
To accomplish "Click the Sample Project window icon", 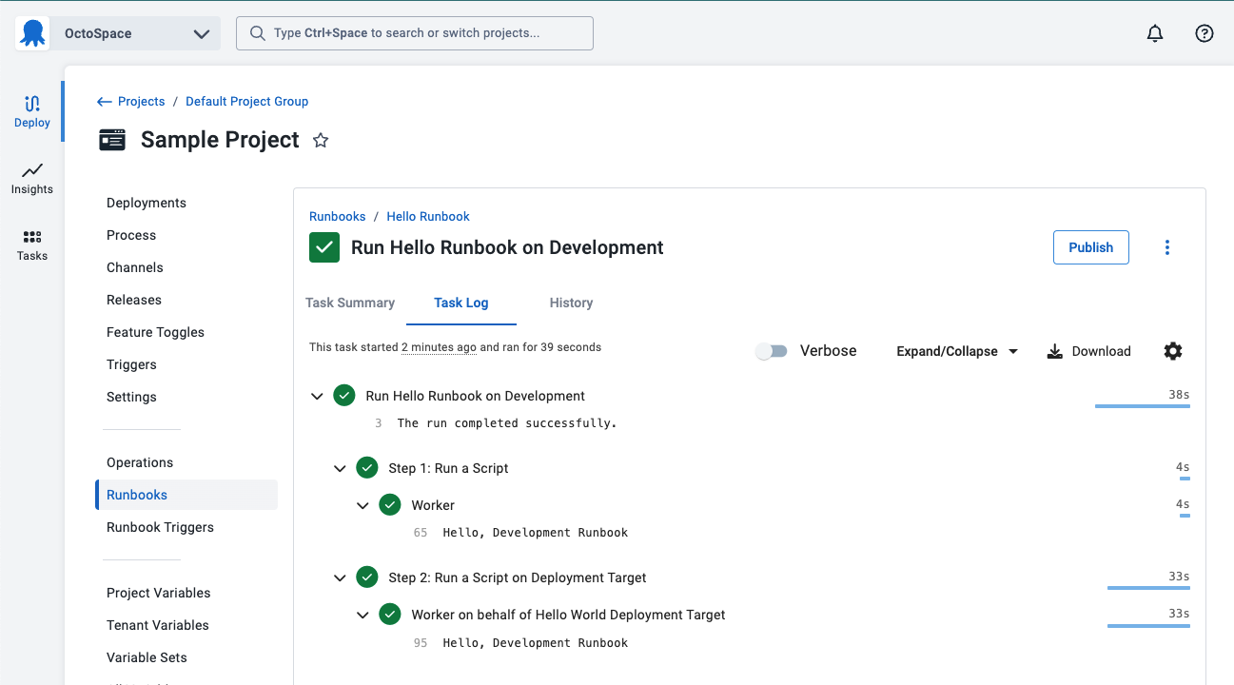I will coord(112,140).
